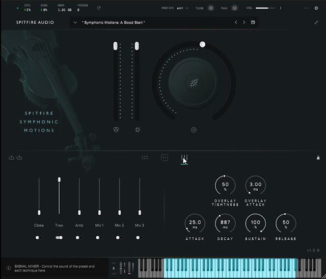Screen dimensions: 326x279
Task: Click the Mix 2 fader handle
Action: click(x=119, y=213)
